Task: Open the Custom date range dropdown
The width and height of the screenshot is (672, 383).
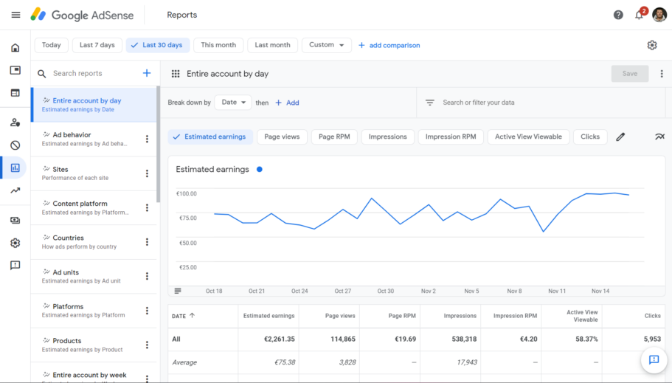Action: (x=327, y=45)
